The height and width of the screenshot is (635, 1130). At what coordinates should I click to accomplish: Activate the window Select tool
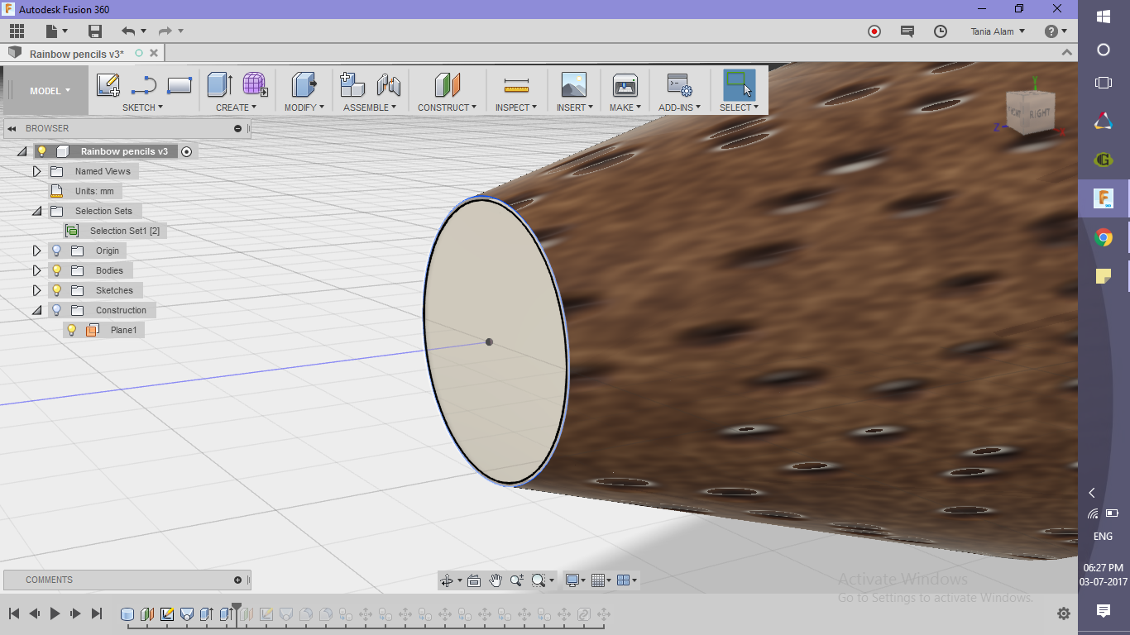pos(739,84)
